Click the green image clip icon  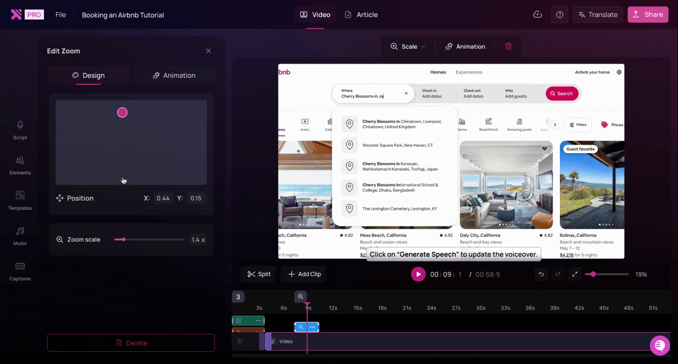[239, 321]
